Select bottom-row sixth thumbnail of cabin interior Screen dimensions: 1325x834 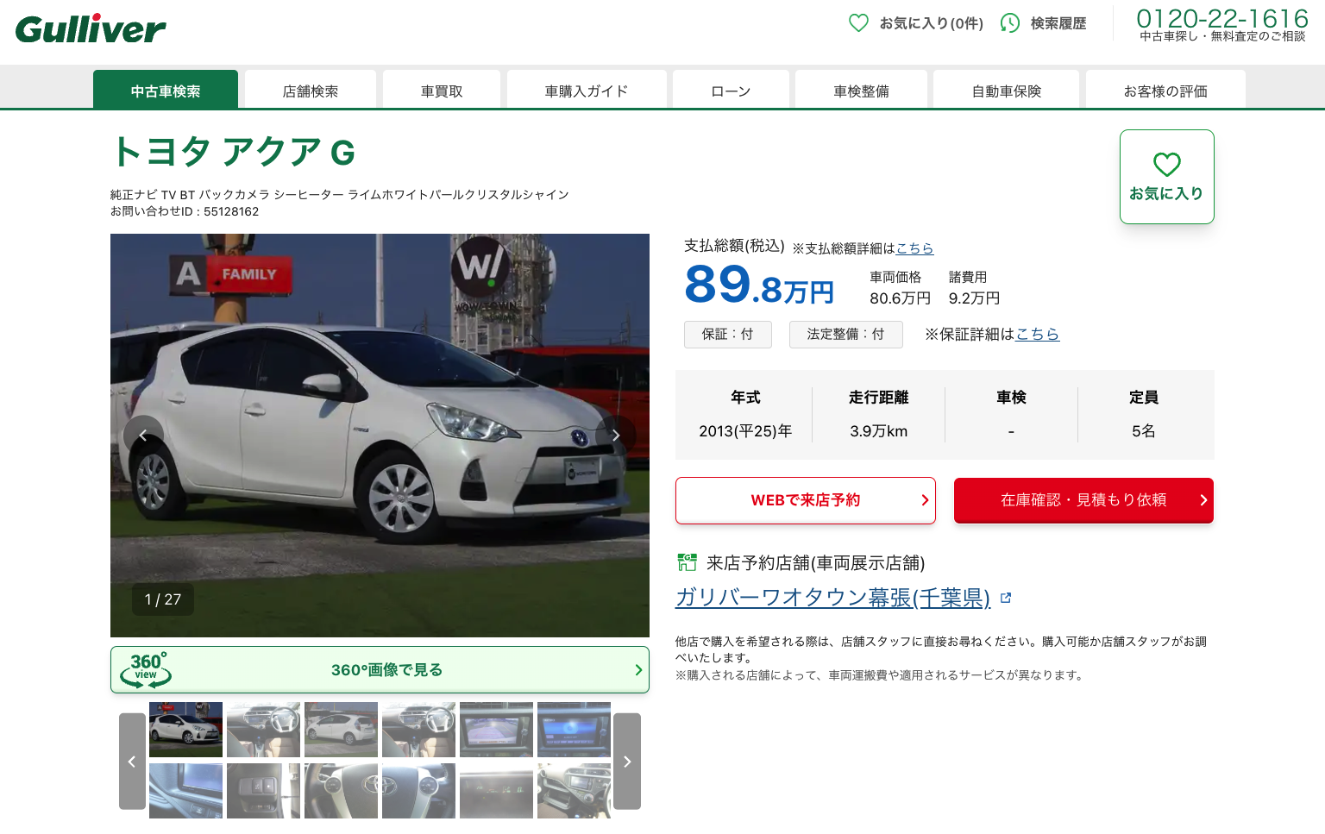click(x=574, y=791)
